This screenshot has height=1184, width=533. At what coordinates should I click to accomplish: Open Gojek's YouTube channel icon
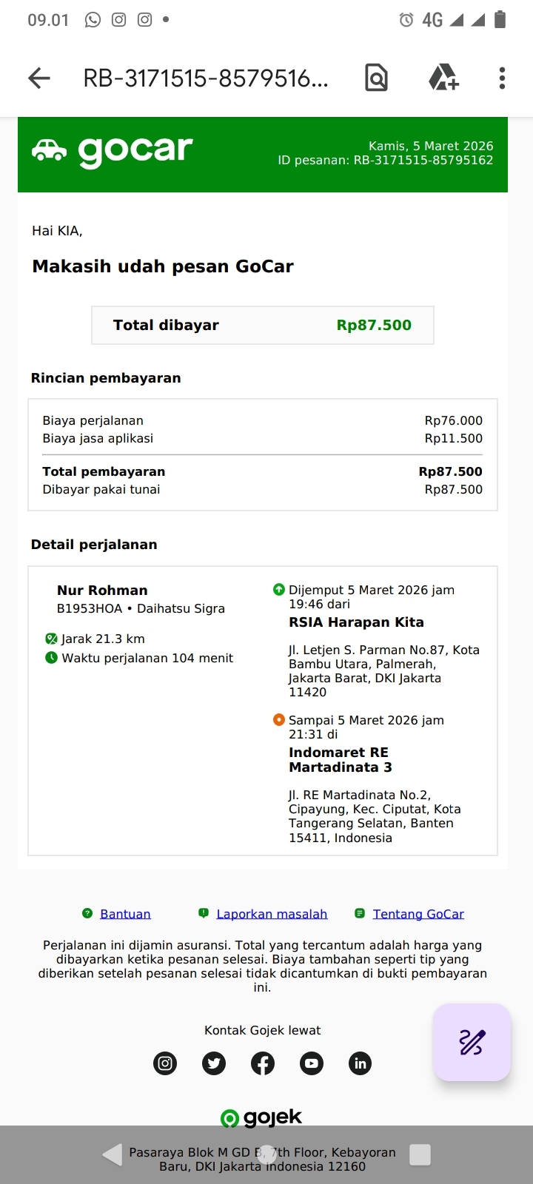click(x=312, y=1063)
